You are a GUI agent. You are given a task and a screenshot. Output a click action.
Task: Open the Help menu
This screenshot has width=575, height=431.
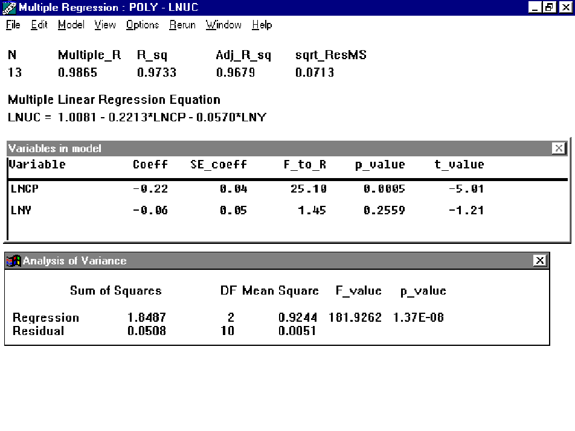[x=262, y=25]
